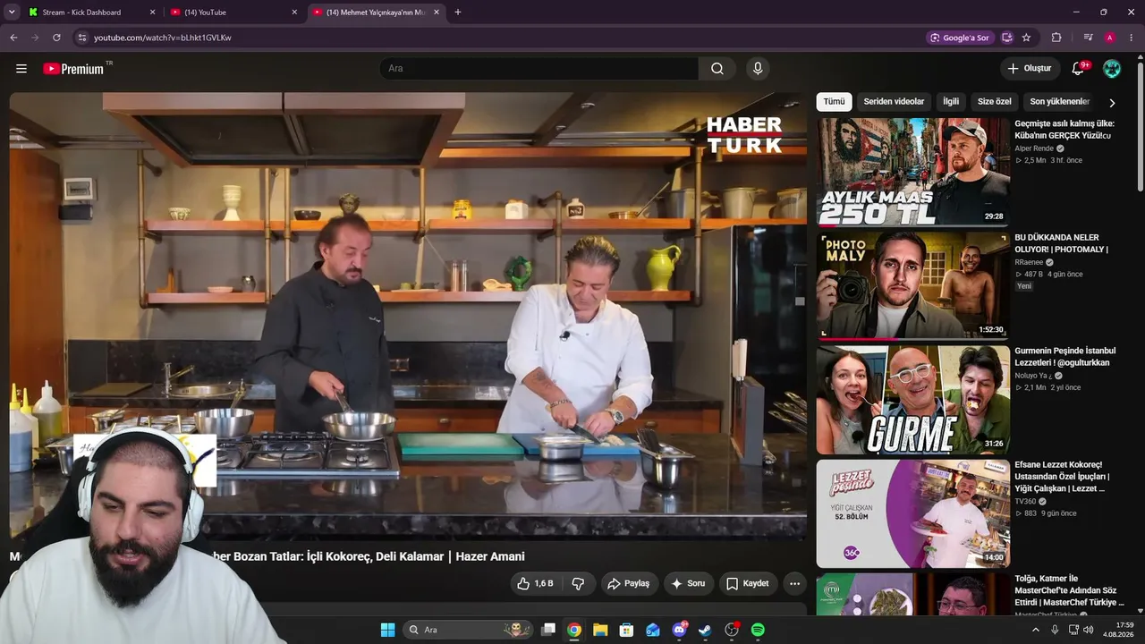Select the İlgili filter chip
This screenshot has width=1145, height=644.
point(951,102)
